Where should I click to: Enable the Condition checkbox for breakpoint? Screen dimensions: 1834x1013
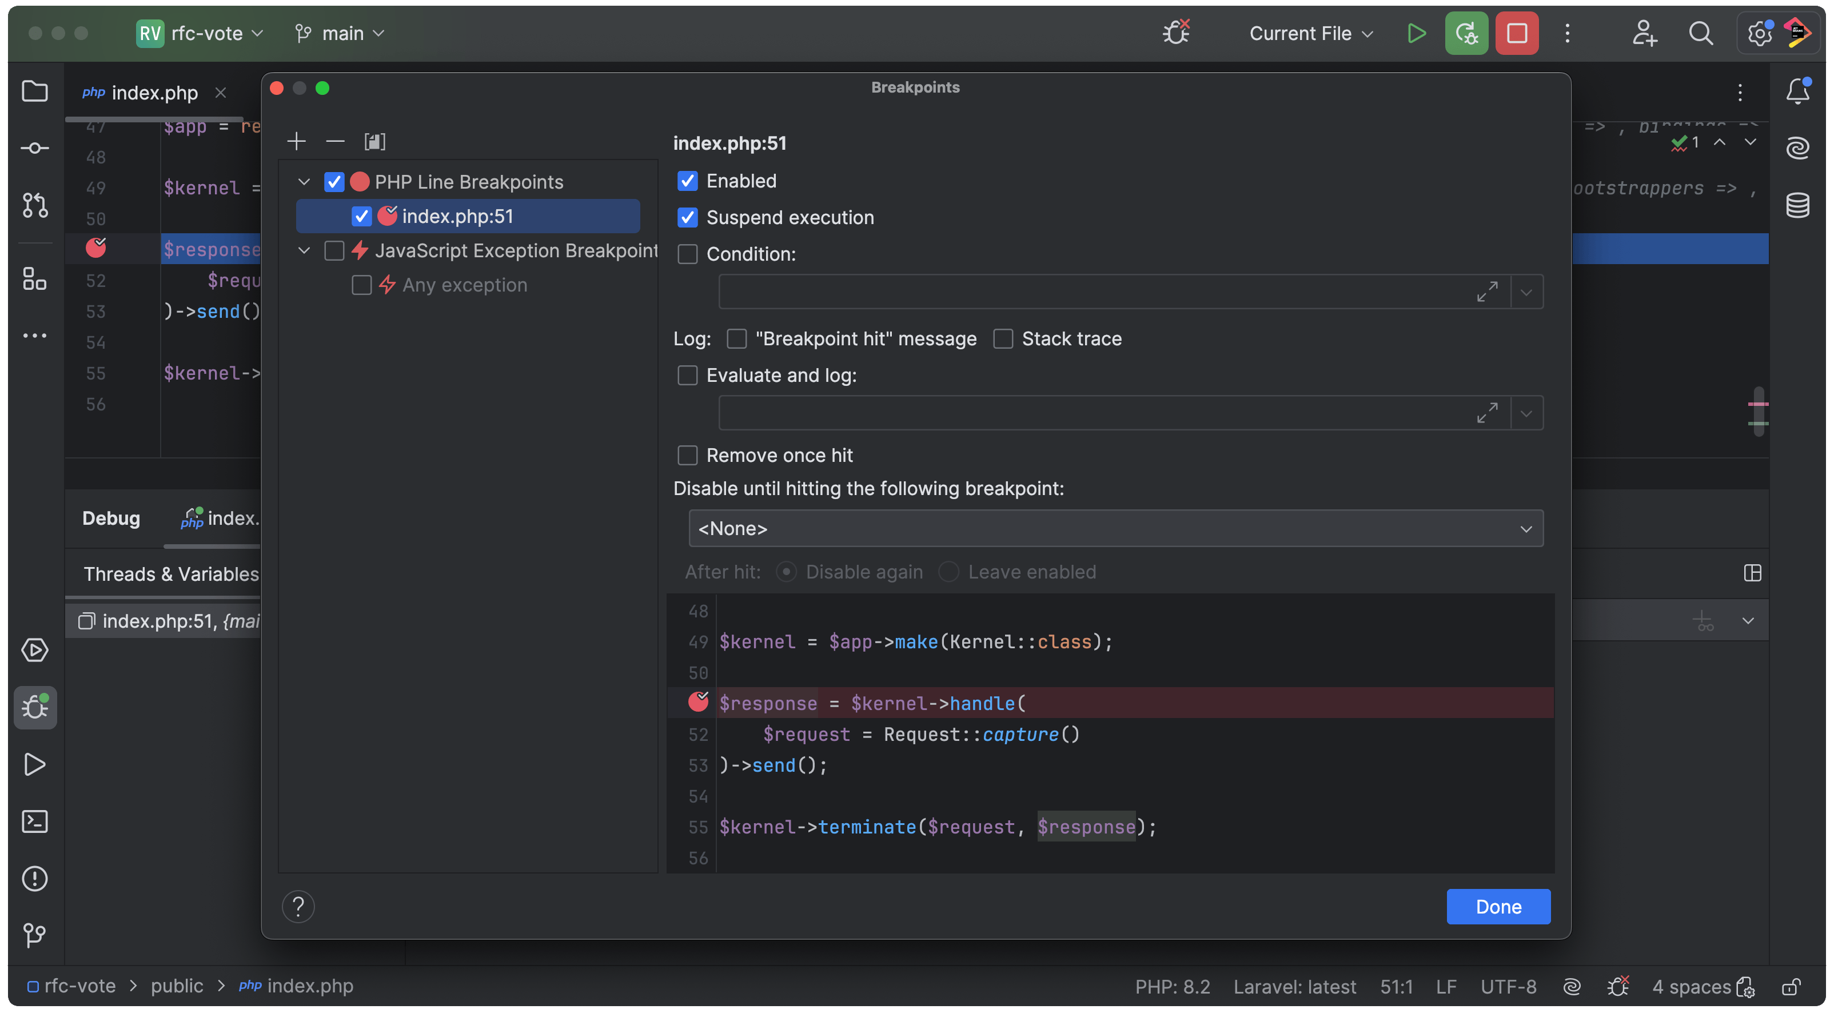687,254
